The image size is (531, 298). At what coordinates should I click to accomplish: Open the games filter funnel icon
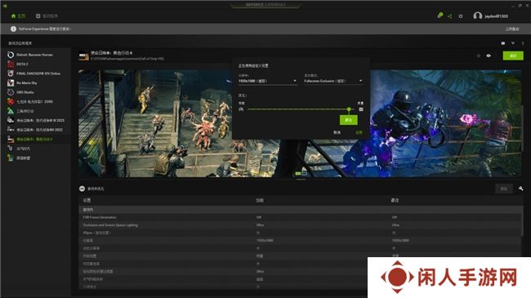(513, 43)
